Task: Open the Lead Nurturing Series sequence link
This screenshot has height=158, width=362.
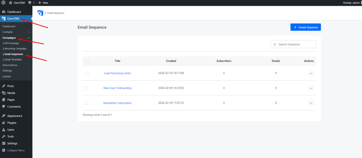Action: click(117, 73)
